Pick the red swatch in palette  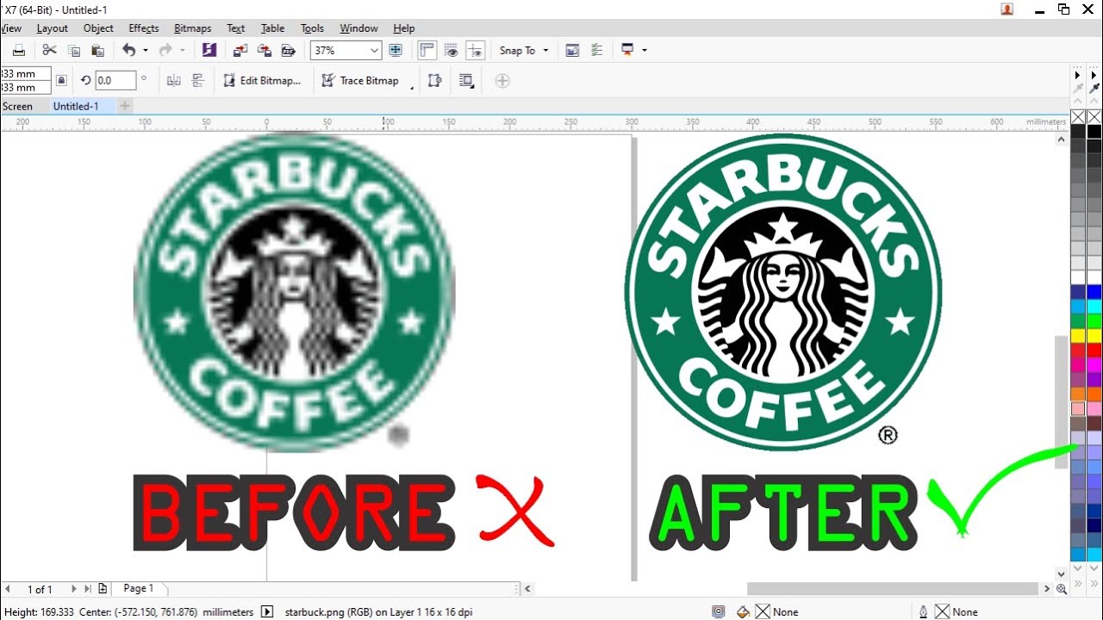[1094, 350]
